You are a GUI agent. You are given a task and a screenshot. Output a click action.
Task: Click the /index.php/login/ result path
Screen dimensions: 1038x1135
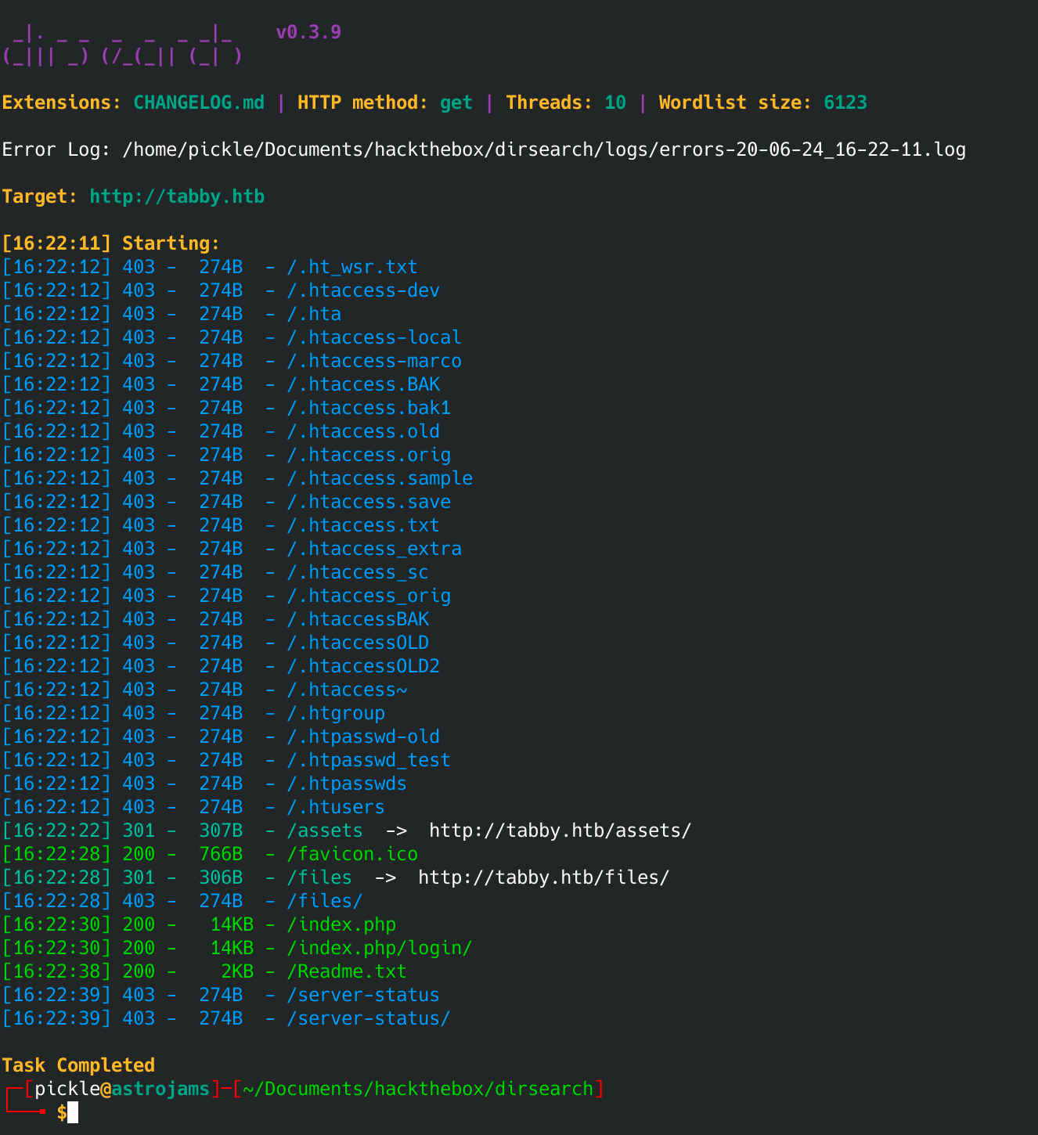click(379, 948)
